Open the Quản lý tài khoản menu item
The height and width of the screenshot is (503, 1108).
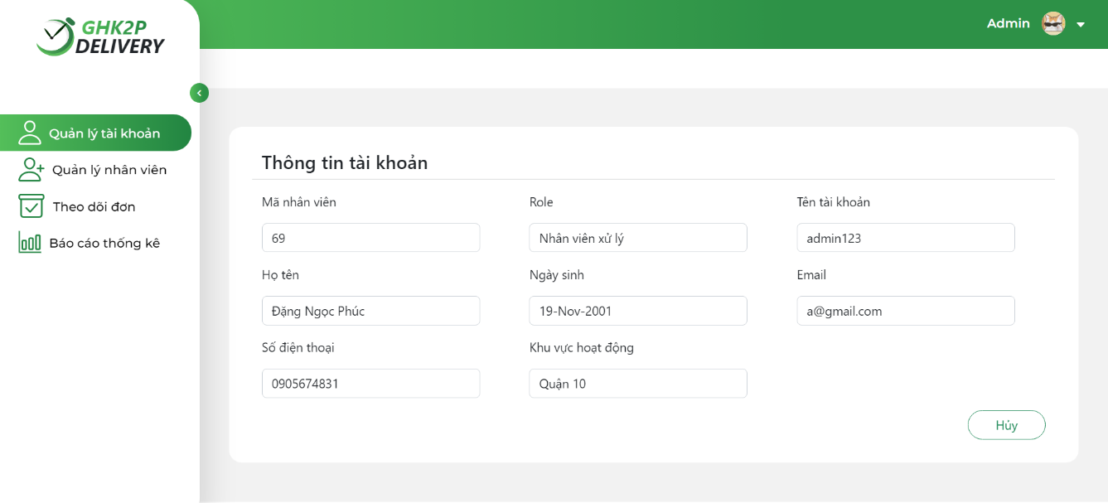[95, 133]
